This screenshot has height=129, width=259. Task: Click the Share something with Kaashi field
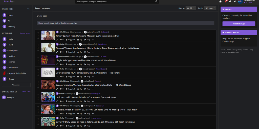125,23
